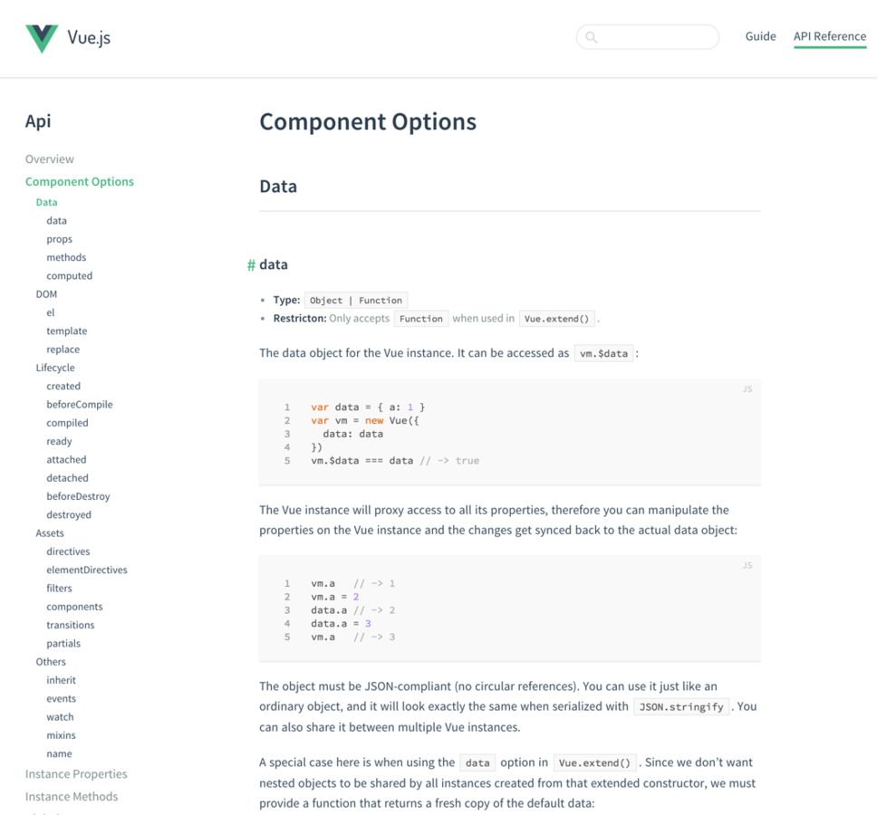Go to the el sidebar entry
This screenshot has height=815, width=877.
(51, 312)
